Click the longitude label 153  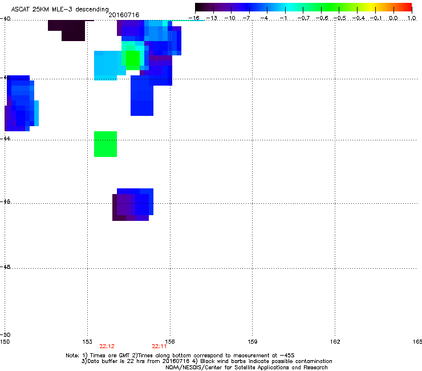tap(87, 342)
